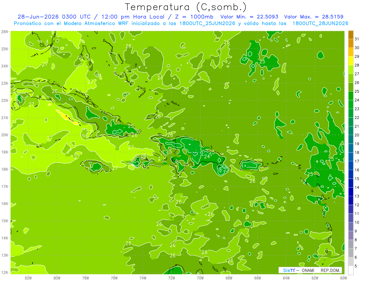The width and height of the screenshot is (365, 282).
Task: Click the latitude axis label '26N'
Action: pos(4,32)
